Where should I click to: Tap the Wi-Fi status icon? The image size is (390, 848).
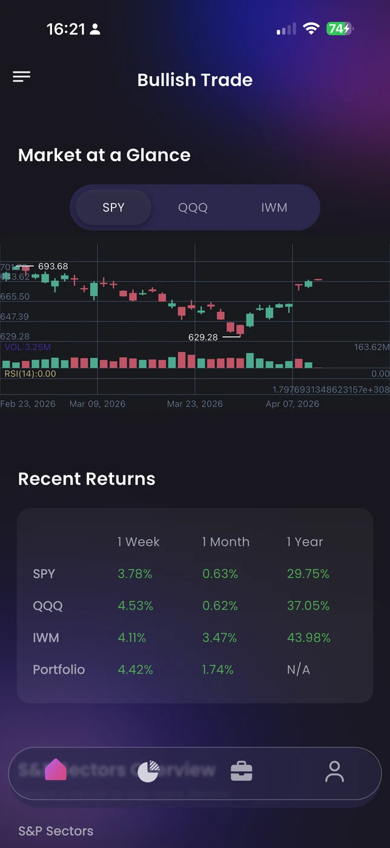(x=311, y=28)
